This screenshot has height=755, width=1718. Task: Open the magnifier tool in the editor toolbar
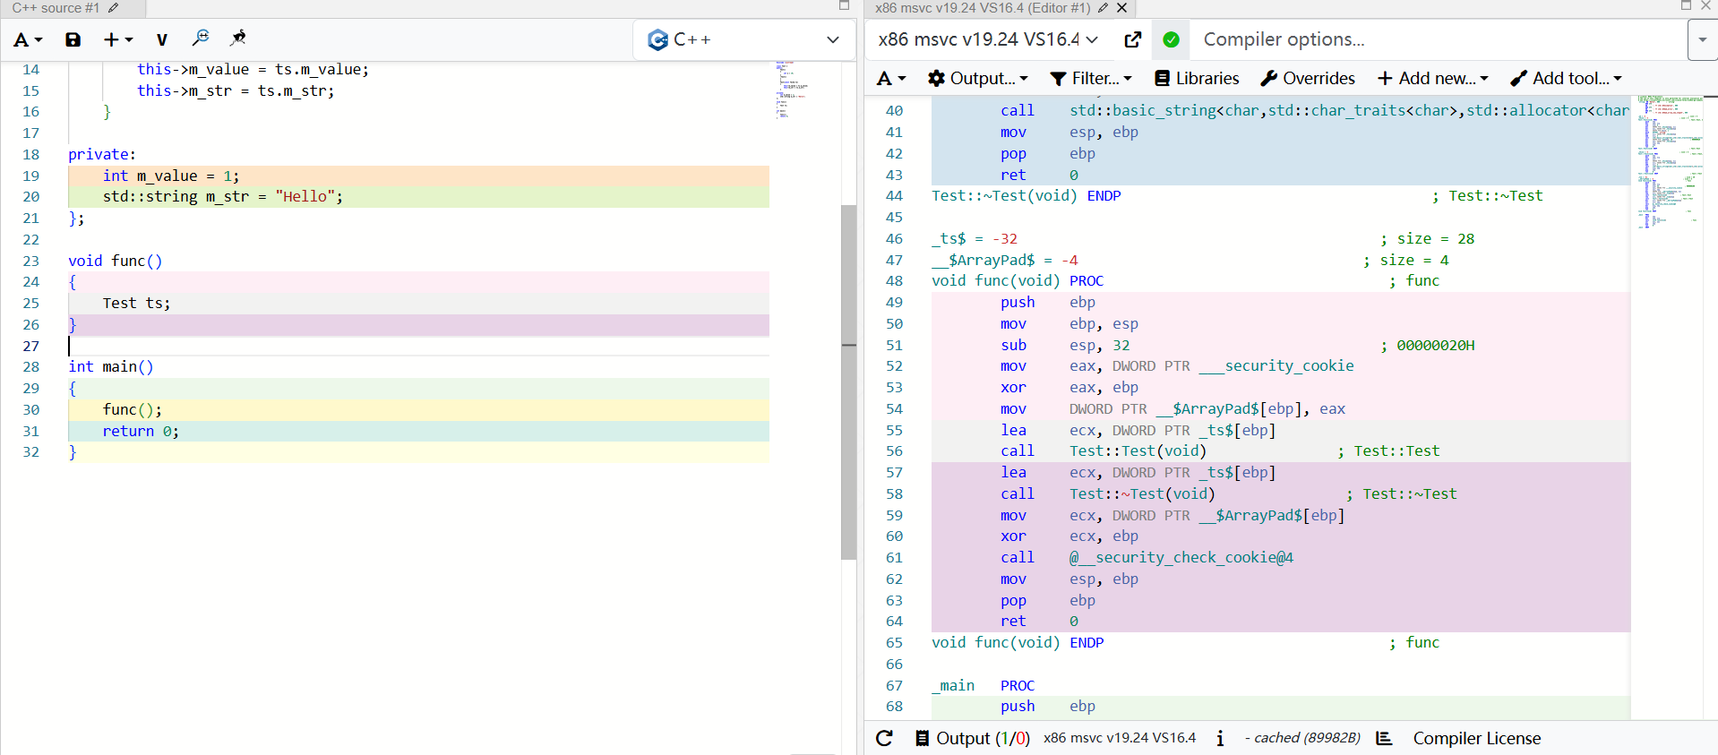[x=201, y=39]
